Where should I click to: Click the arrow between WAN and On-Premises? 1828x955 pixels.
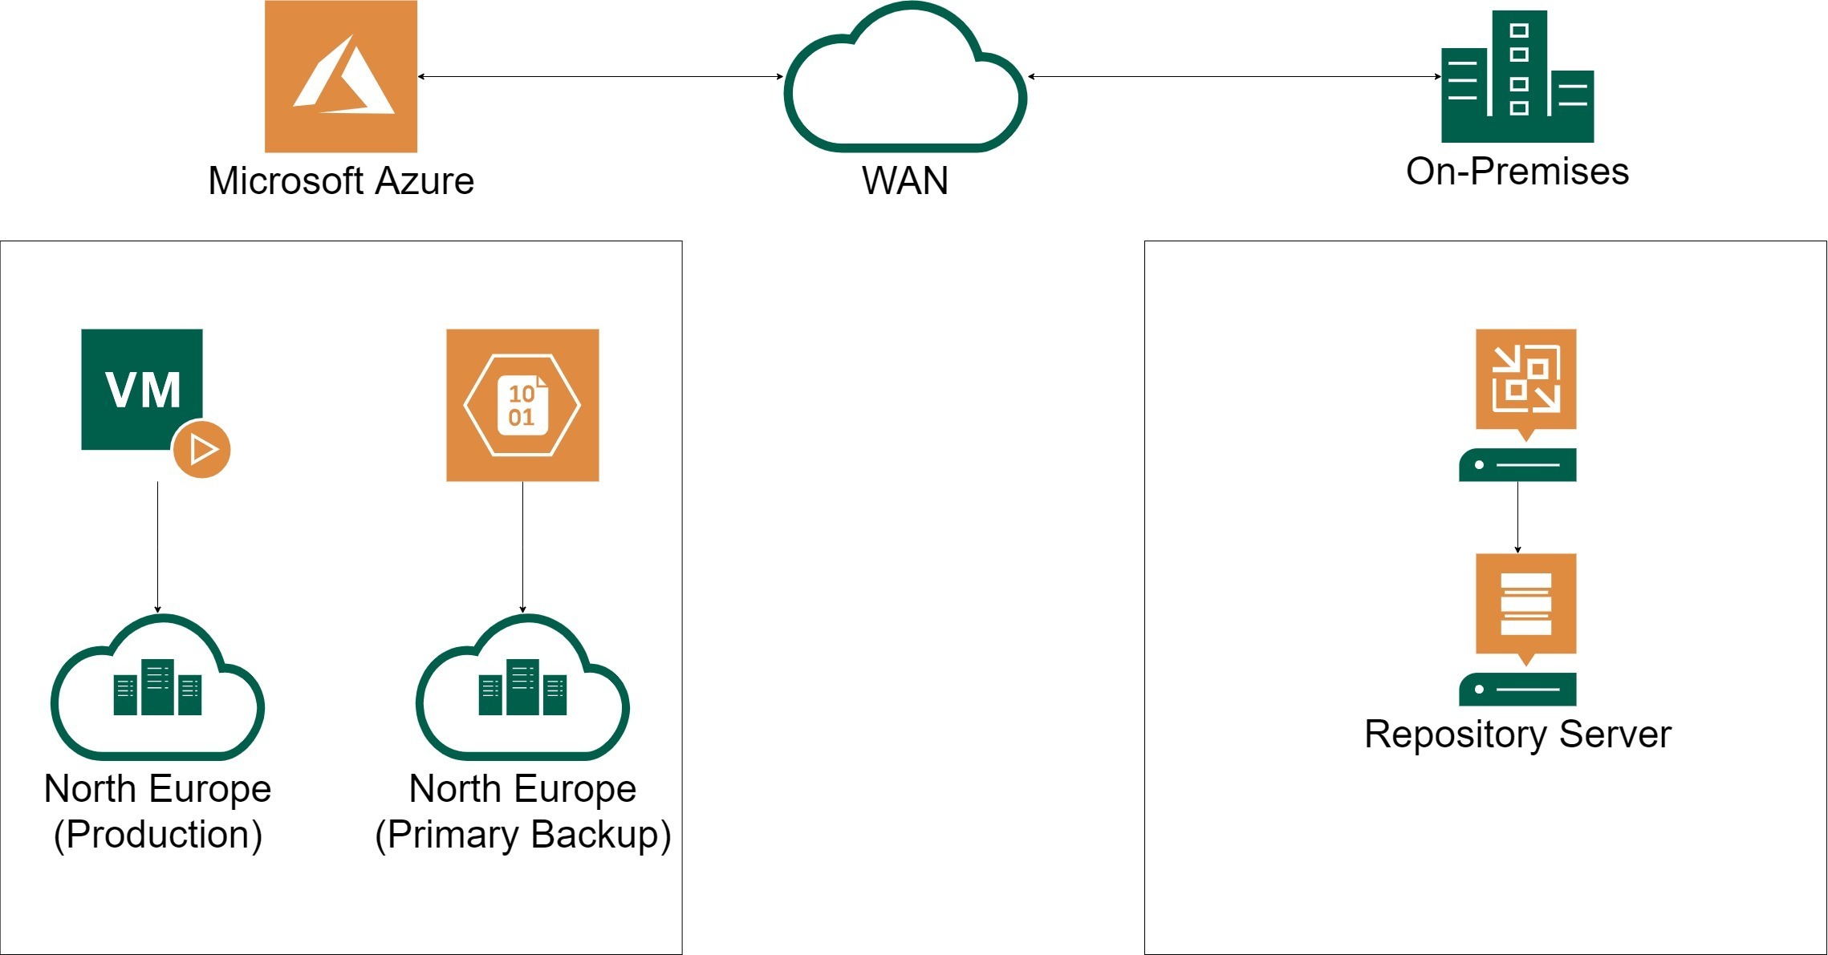tap(1234, 76)
